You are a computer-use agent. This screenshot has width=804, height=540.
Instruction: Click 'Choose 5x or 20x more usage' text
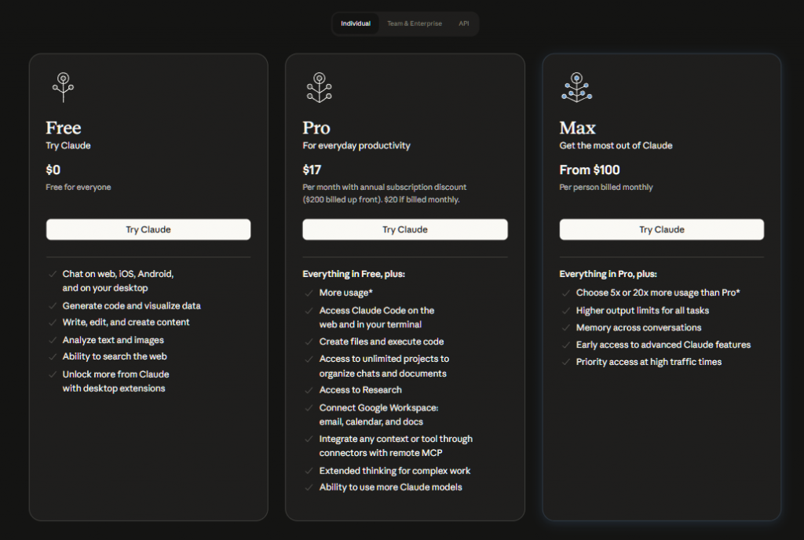tap(658, 293)
